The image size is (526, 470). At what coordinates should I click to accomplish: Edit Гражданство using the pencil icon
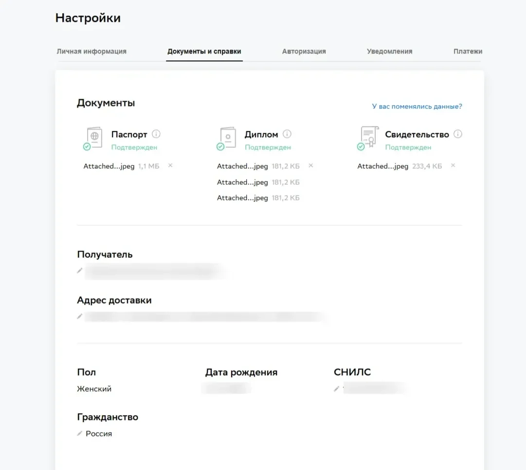pyautogui.click(x=79, y=434)
